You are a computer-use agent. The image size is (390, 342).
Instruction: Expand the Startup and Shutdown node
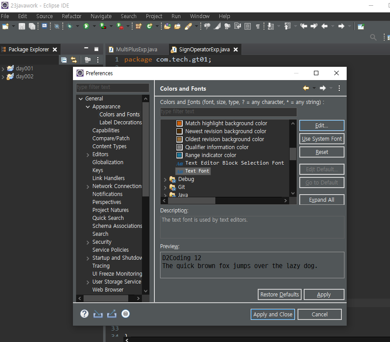click(x=88, y=258)
